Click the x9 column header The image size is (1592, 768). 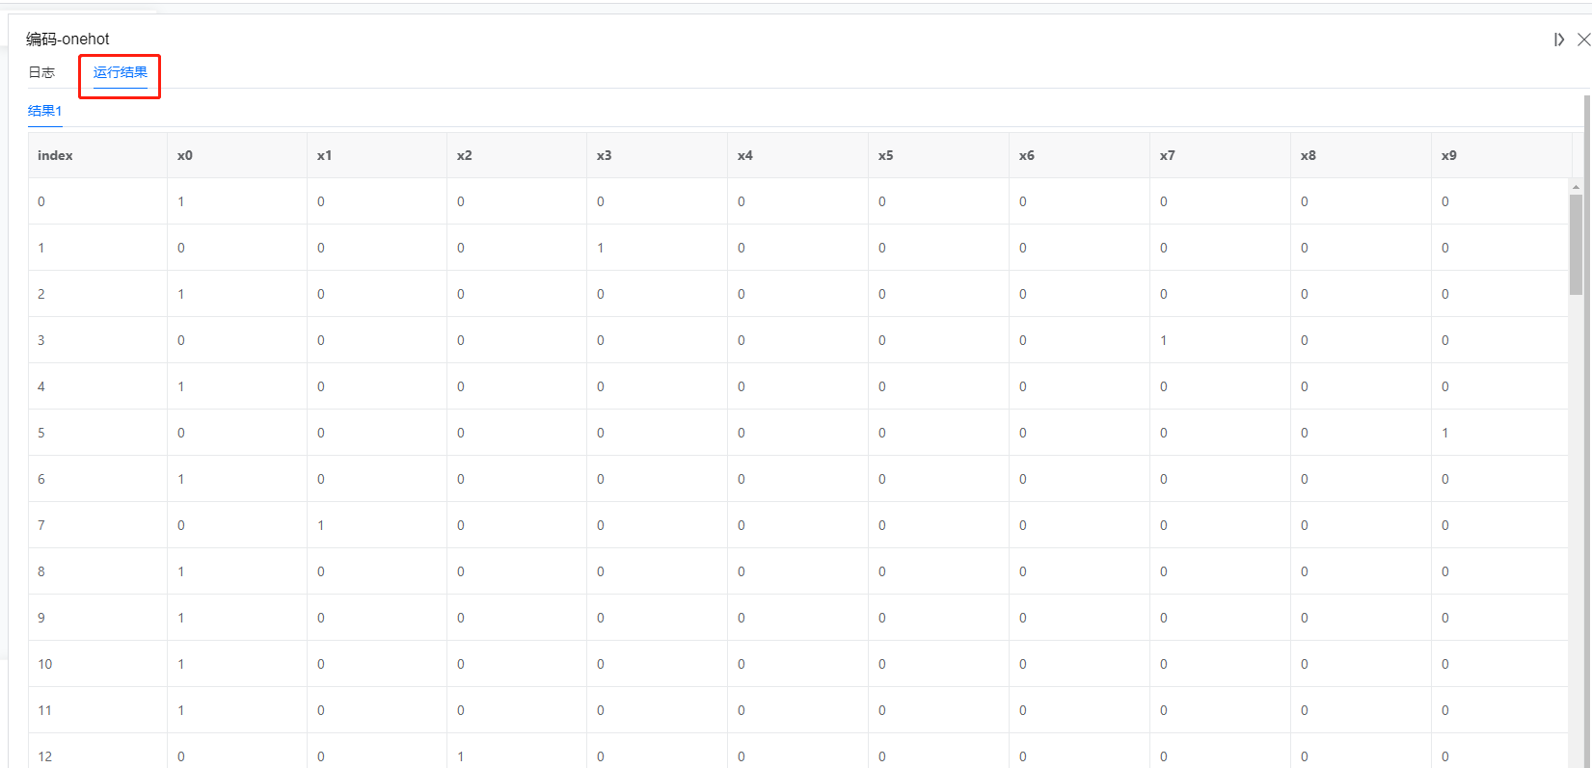(1501, 155)
